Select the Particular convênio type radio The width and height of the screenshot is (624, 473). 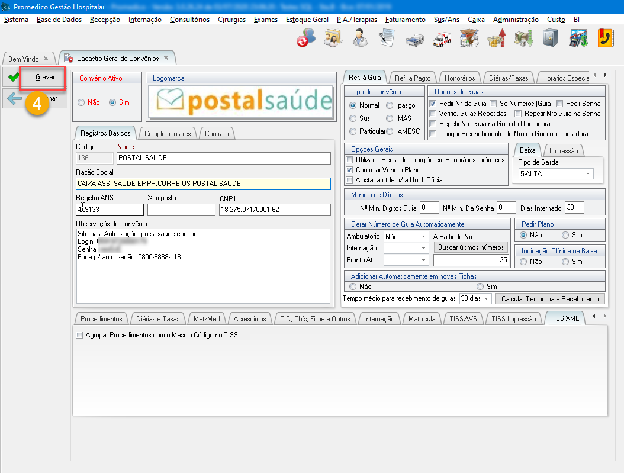[x=353, y=131]
